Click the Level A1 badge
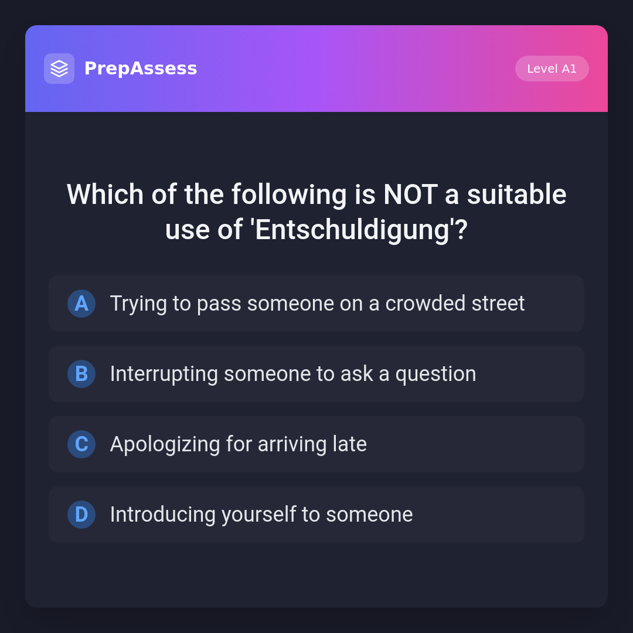The width and height of the screenshot is (633, 633). pyautogui.click(x=552, y=69)
